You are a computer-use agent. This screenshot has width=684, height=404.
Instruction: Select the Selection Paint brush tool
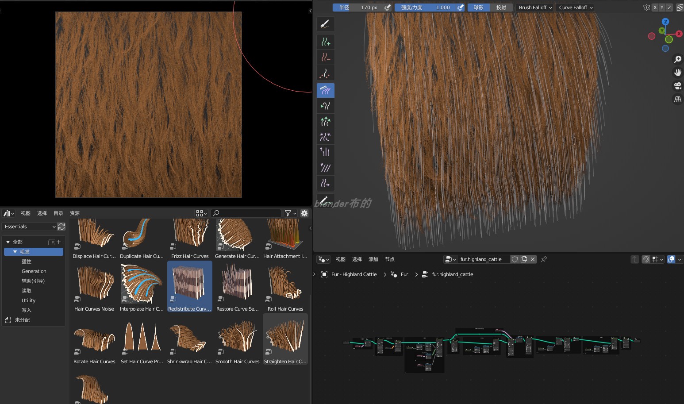coord(325,24)
